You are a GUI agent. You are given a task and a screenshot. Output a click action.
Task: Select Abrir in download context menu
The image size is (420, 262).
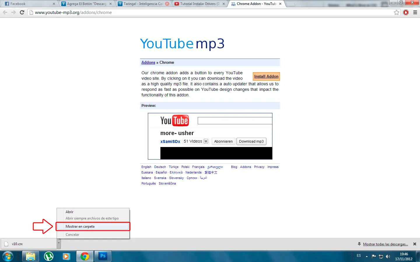pos(93,212)
